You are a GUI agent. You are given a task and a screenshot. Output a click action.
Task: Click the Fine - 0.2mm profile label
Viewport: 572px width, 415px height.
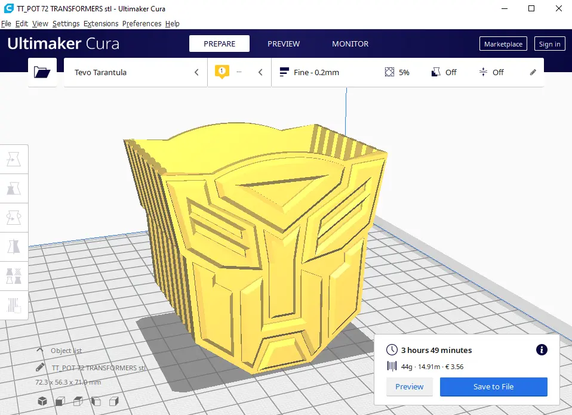316,72
